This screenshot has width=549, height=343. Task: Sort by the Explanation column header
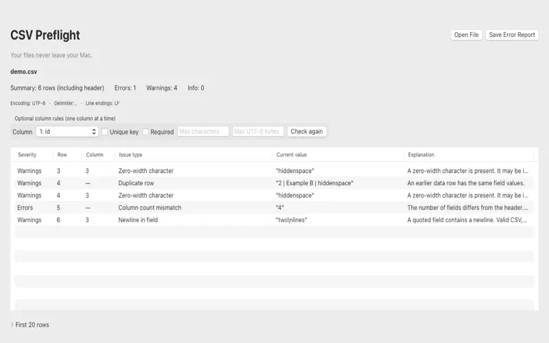click(421, 155)
